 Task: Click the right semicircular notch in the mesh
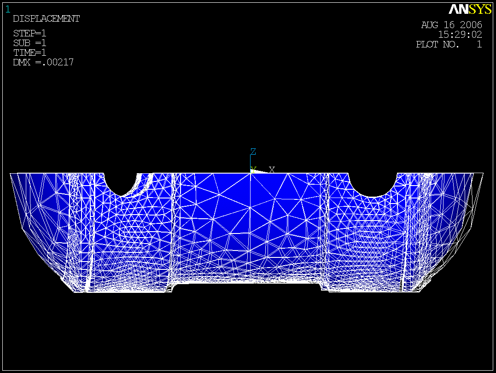click(x=373, y=184)
